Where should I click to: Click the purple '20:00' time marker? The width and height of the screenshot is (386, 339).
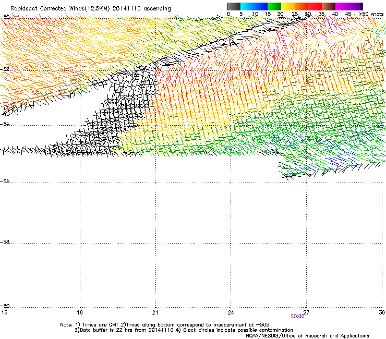(297, 317)
